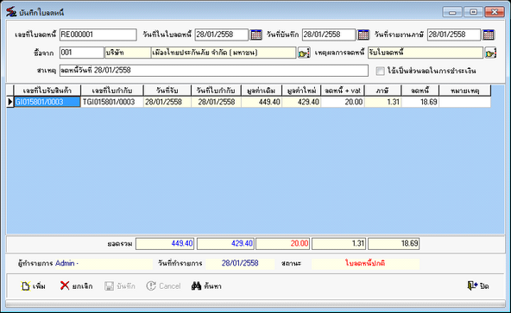Click the มูลค่าเดิม cell 449.40
Image resolution: width=511 pixels, height=313 pixels.
pyautogui.click(x=262, y=102)
